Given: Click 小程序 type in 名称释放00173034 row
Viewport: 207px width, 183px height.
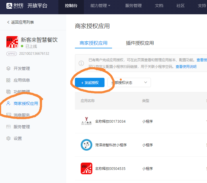Looking at the screenshot, I should 147,121.
